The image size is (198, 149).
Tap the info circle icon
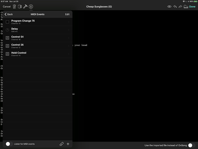tap(31, 7)
